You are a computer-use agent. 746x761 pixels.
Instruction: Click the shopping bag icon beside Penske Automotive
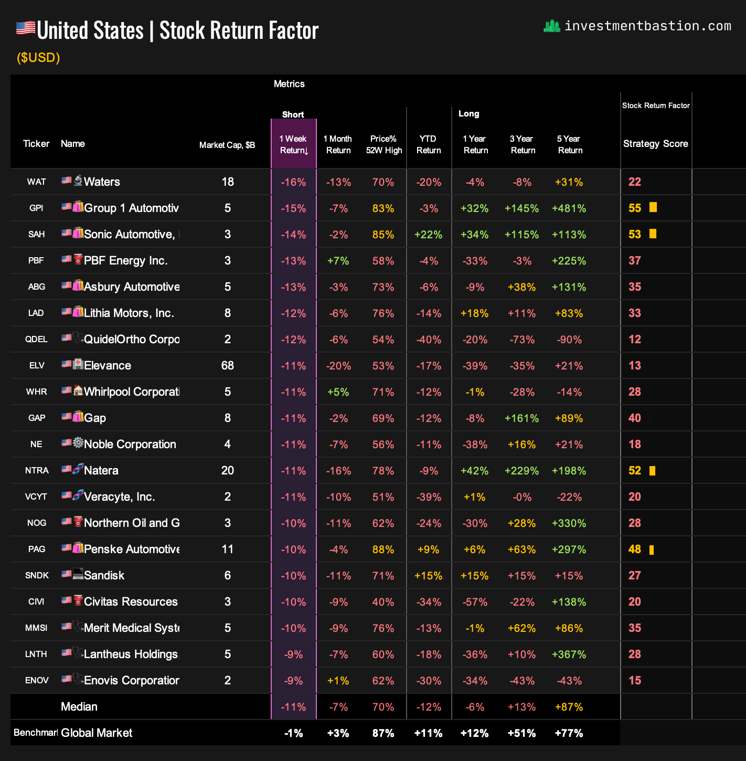78,548
